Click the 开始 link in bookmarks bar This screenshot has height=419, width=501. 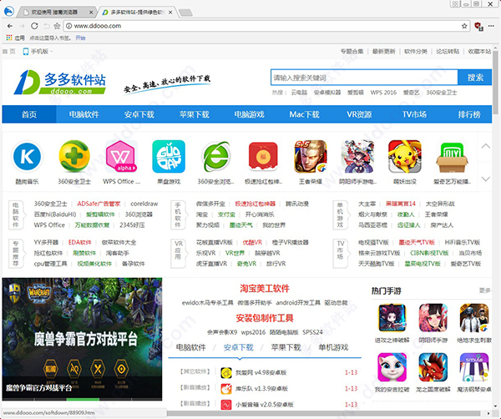[80, 38]
